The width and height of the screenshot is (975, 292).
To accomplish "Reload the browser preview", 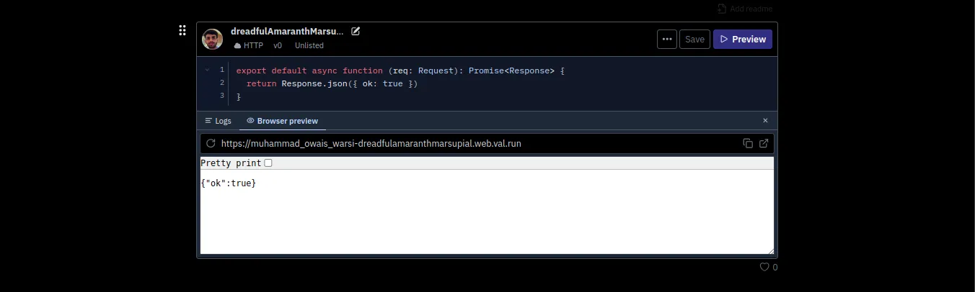I will [211, 143].
